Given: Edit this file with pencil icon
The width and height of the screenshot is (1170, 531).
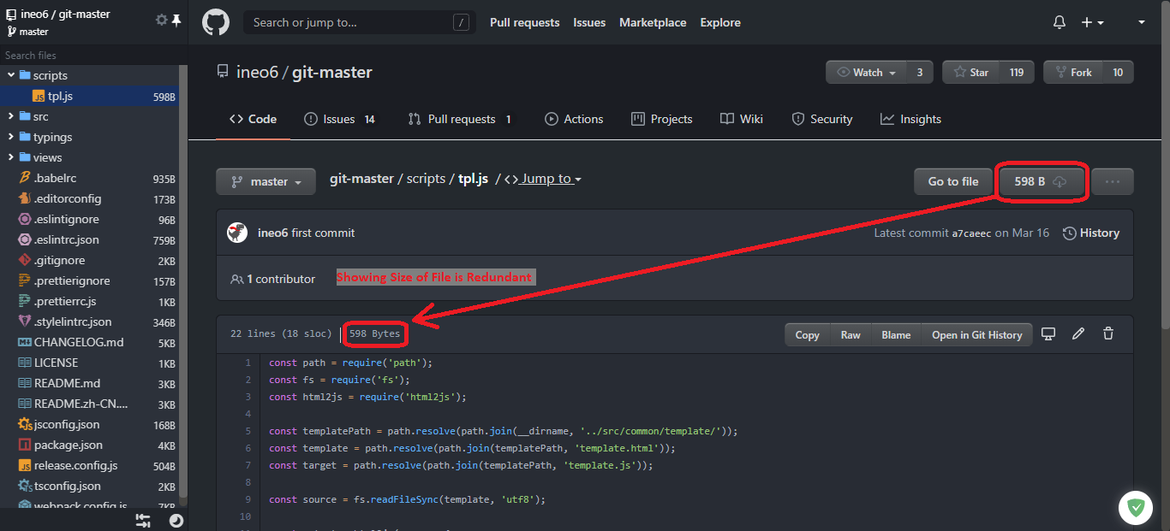Looking at the screenshot, I should (x=1078, y=334).
